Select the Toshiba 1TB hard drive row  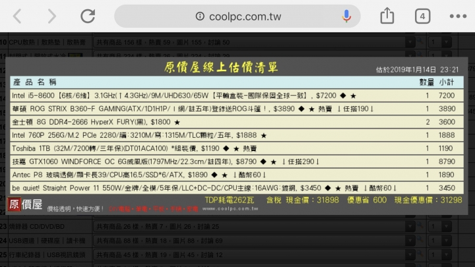coord(237,148)
